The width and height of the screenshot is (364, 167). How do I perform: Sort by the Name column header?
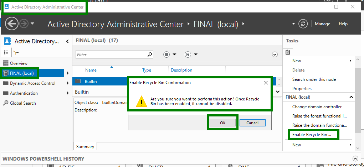(x=91, y=70)
